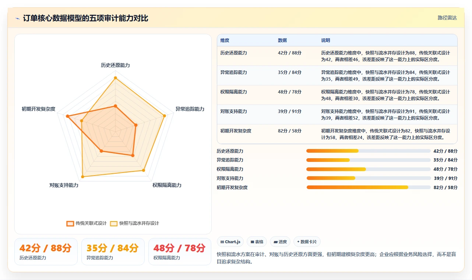Click the 权限隔离能力 radar axis label
Screen dimensions: 472x280
167,185
